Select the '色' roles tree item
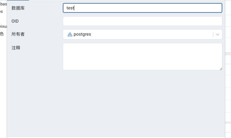The width and height of the screenshot is (231, 138). [2, 34]
